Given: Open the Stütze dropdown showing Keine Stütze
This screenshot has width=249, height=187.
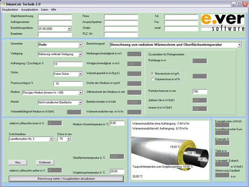Looking at the screenshot, I should [x=80, y=74].
